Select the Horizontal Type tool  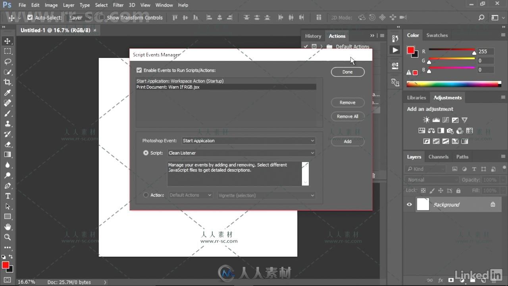click(x=8, y=196)
